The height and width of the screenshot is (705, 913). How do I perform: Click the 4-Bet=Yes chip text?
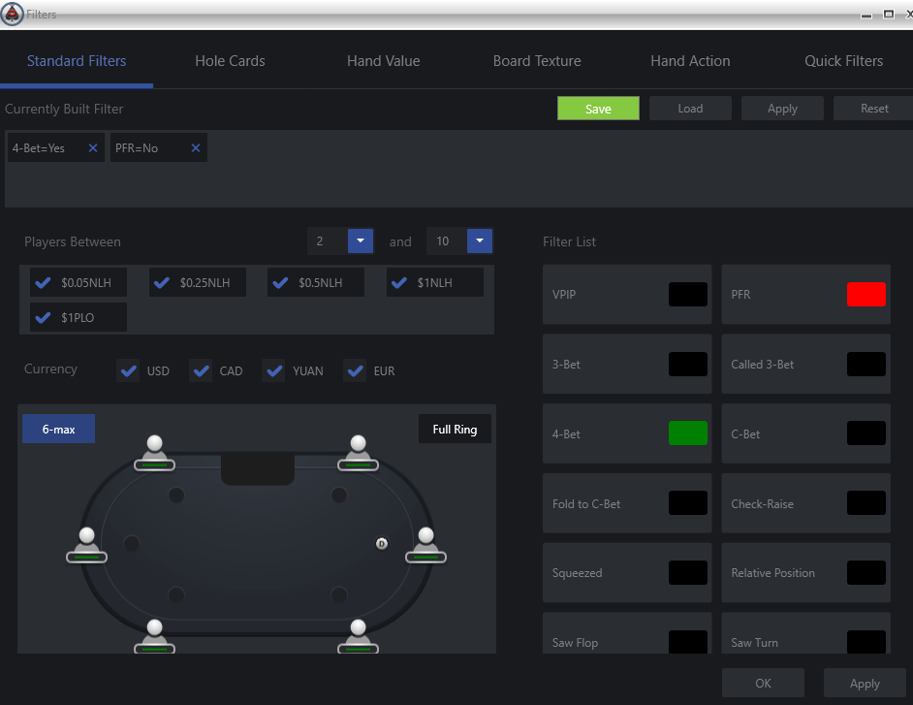coord(39,148)
